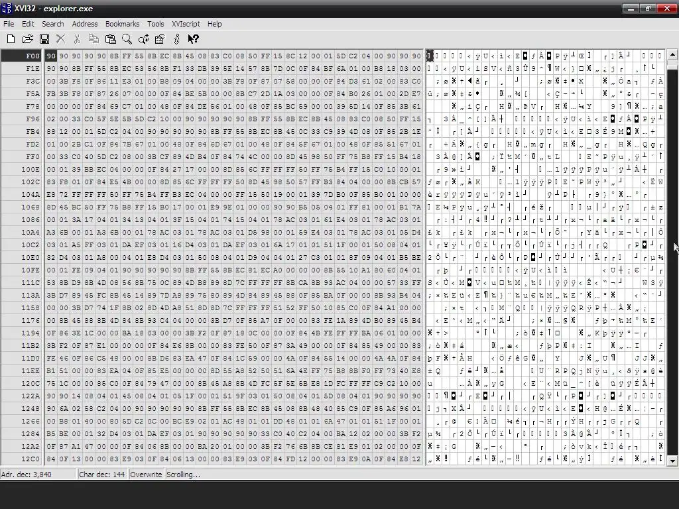This screenshot has height=509, width=679.
Task: Click the 'Char dec: 144' status field
Action: (103, 475)
